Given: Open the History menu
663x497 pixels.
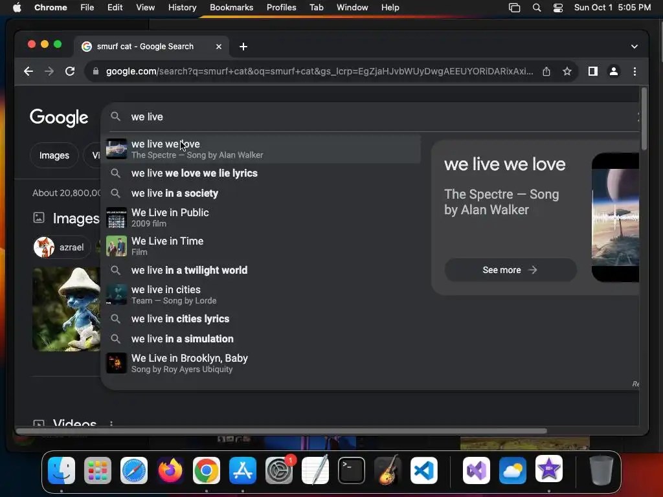Looking at the screenshot, I should click(182, 8).
